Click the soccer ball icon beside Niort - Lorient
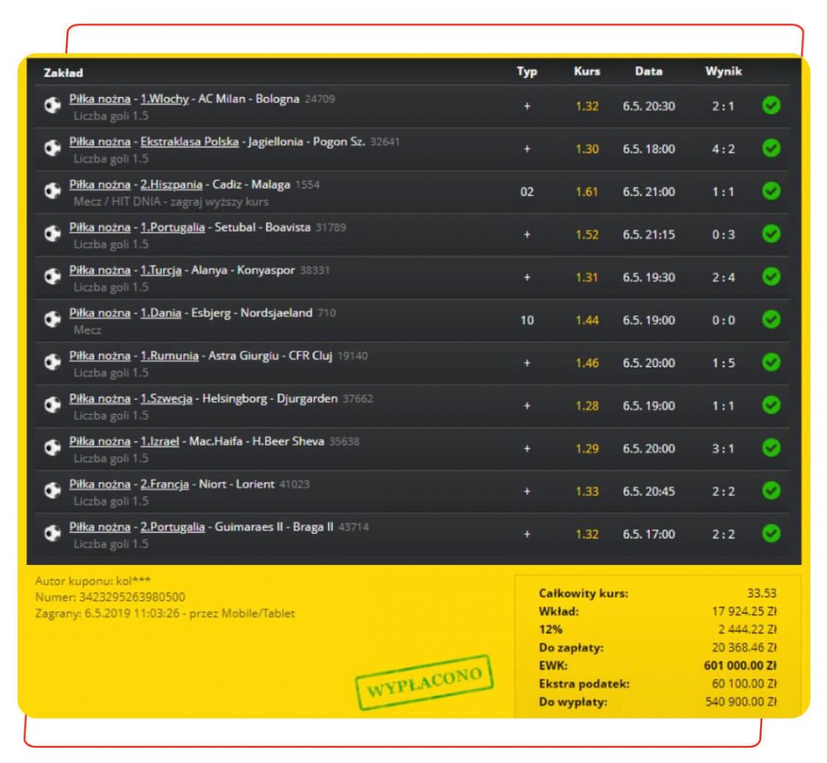 50,491
